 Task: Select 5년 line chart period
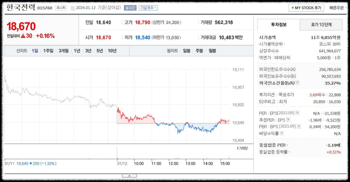(x=100, y=51)
